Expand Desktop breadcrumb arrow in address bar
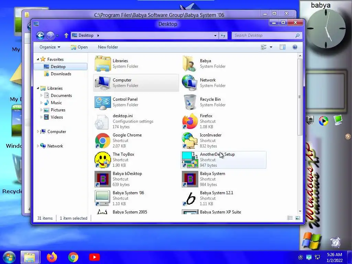Image resolution: width=352 pixels, height=264 pixels. coord(98,35)
